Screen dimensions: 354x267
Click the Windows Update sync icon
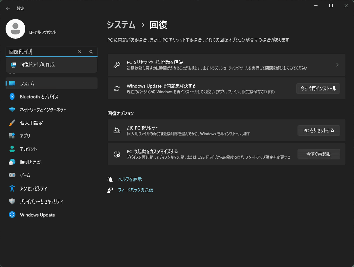(x=12, y=215)
